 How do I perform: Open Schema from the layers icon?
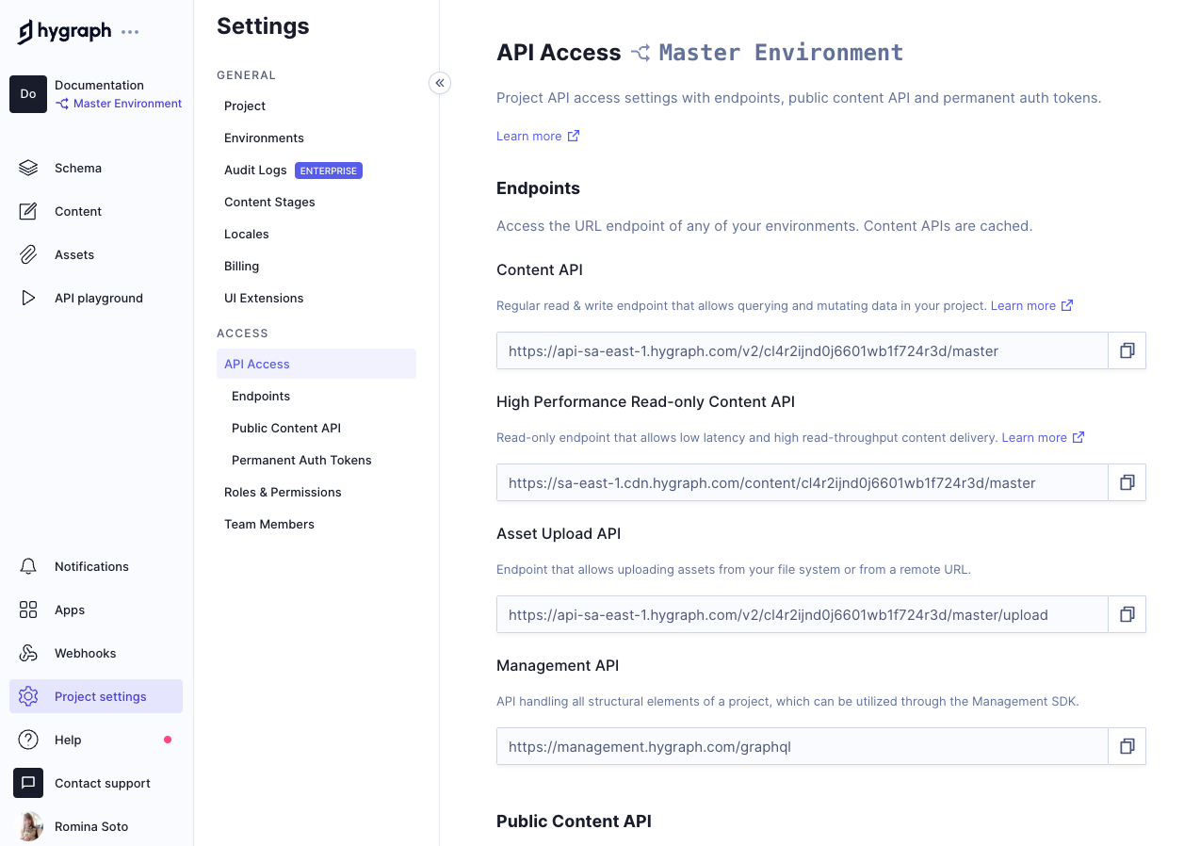tap(28, 168)
